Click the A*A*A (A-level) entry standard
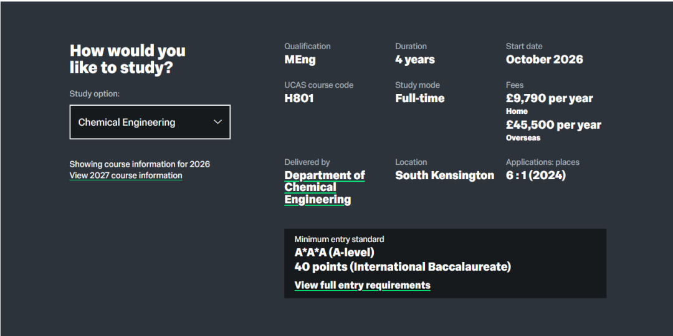The image size is (673, 336). coord(334,253)
